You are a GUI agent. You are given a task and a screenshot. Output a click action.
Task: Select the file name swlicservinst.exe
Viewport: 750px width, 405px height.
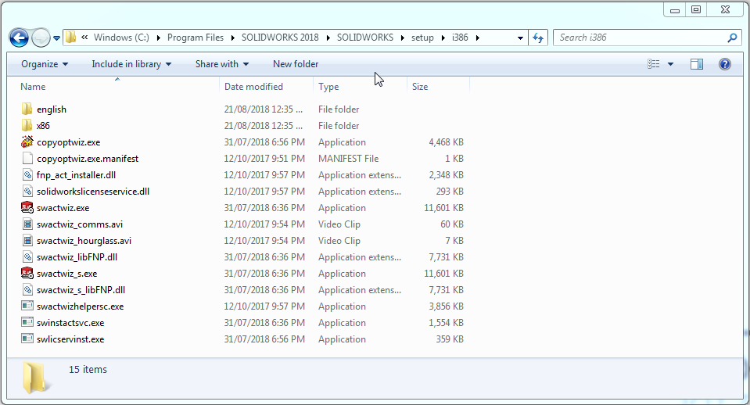click(x=70, y=339)
